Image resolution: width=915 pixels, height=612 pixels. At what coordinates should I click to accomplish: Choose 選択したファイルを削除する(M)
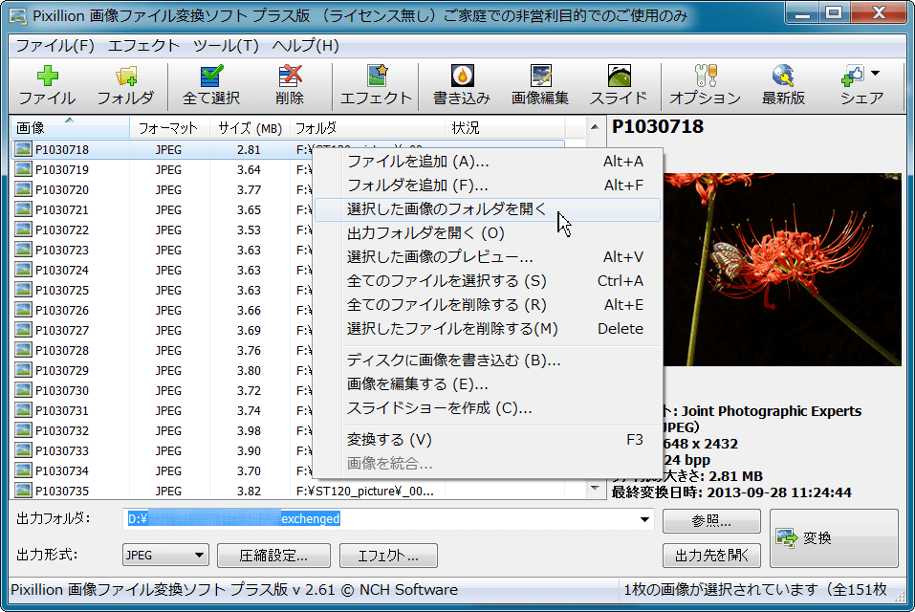tap(488, 329)
